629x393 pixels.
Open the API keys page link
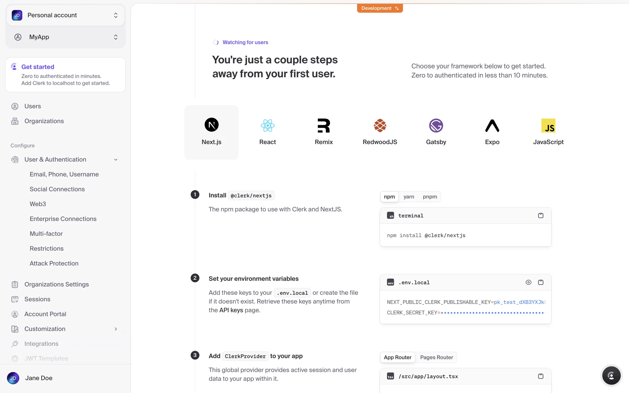click(x=231, y=310)
